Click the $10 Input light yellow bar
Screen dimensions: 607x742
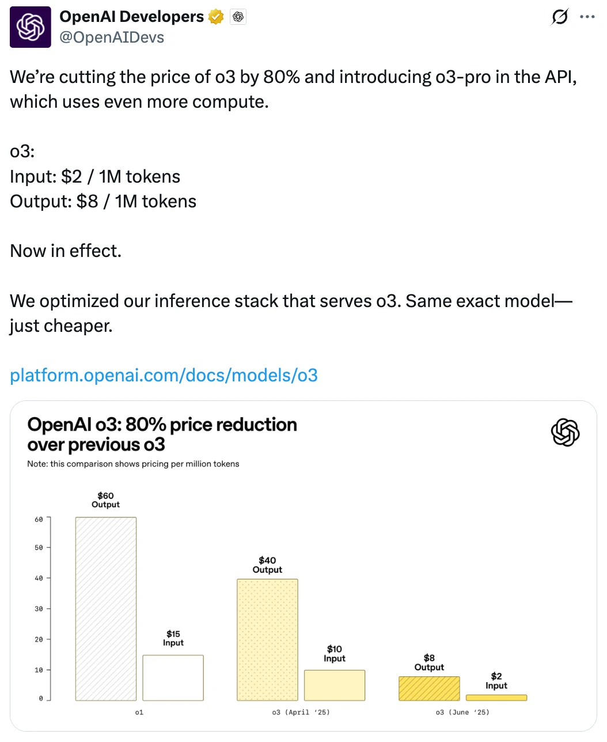point(335,685)
